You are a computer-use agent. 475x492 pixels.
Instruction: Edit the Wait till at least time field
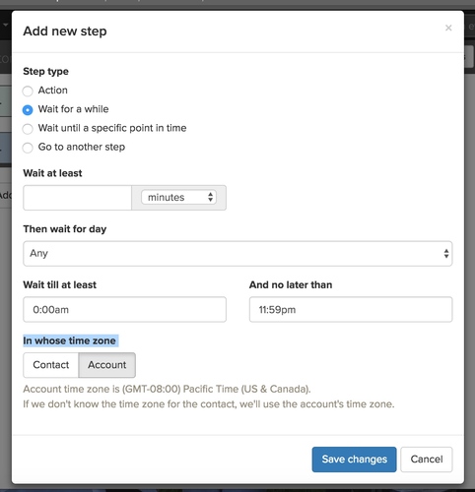124,309
